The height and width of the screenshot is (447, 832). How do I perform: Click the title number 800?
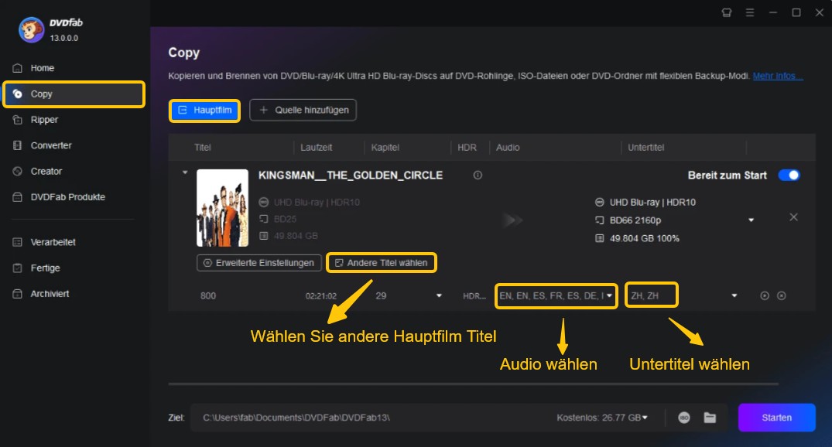[208, 296]
